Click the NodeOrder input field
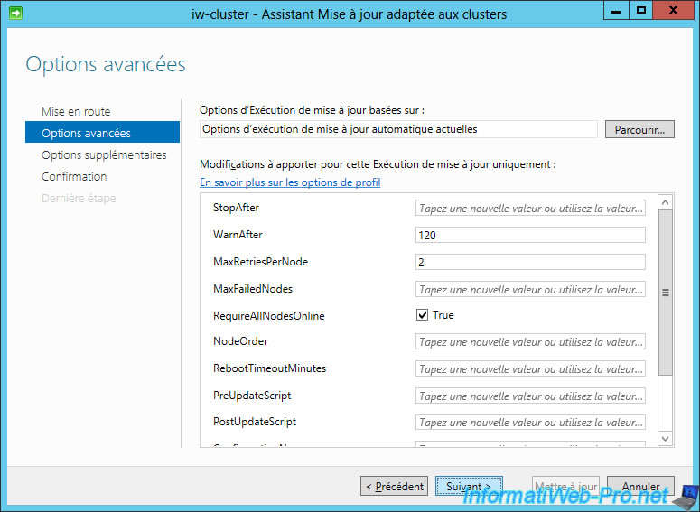700x512 pixels. click(x=530, y=342)
